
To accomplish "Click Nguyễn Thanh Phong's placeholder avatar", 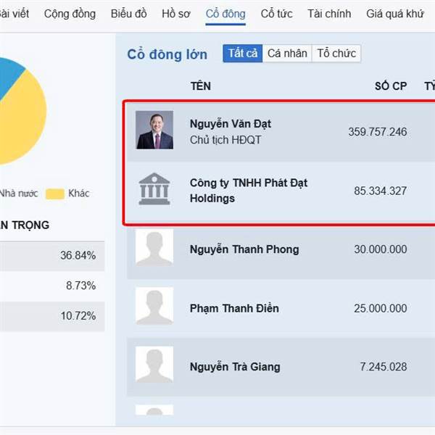I will (154, 247).
